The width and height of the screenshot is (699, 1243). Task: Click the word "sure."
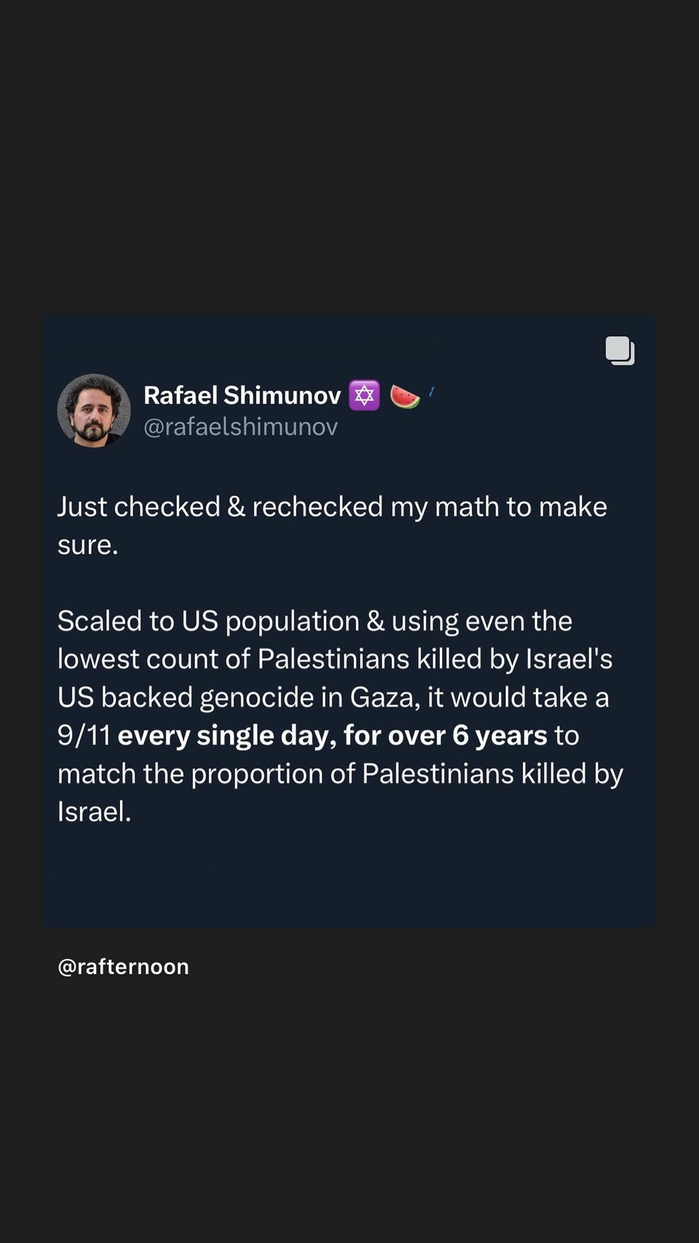click(x=88, y=545)
